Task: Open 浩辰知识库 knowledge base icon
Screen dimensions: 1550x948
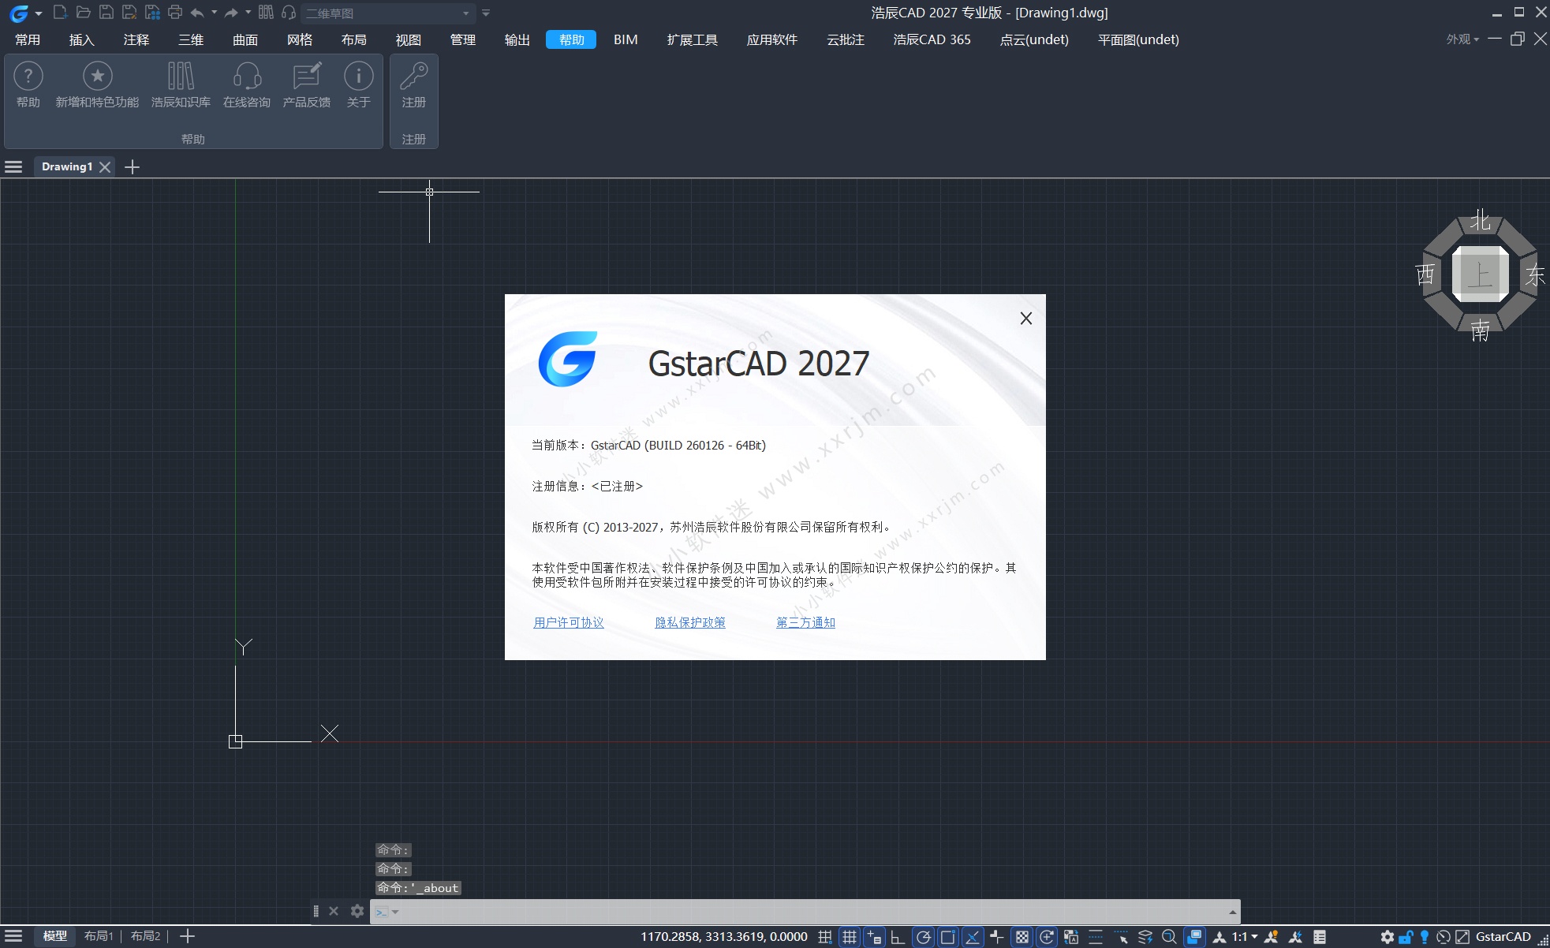Action: tap(181, 77)
